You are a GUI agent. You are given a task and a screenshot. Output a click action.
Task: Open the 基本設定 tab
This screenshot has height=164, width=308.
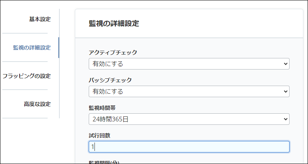(40, 19)
